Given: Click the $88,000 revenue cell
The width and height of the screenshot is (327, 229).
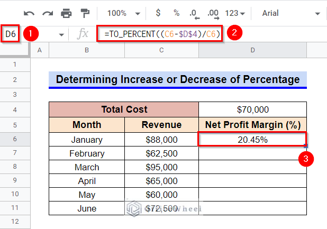Looking at the screenshot, I should pyautogui.click(x=161, y=140).
